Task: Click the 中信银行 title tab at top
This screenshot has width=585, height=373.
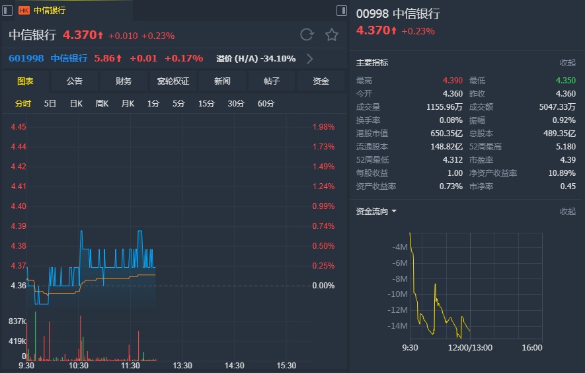Action: click(50, 11)
